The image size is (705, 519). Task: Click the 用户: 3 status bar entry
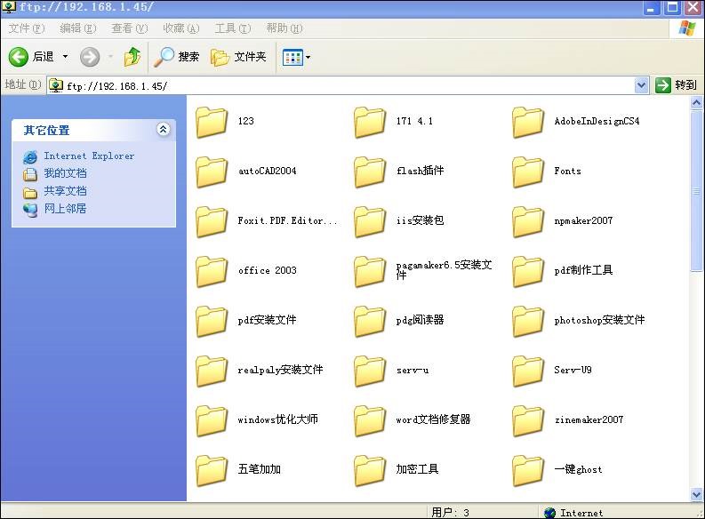(x=450, y=513)
